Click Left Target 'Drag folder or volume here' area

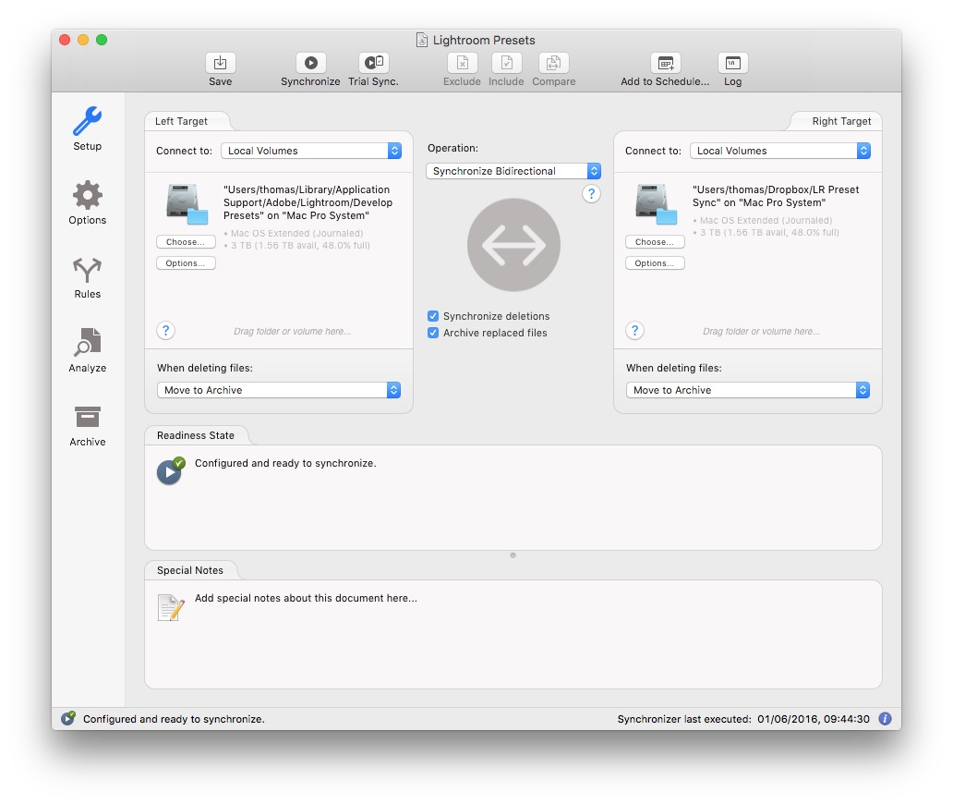coord(293,332)
